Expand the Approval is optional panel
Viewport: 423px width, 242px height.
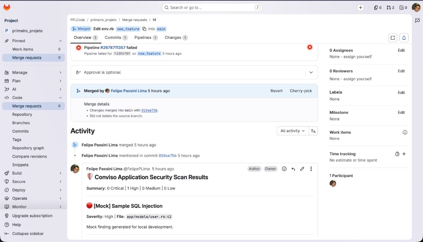pyautogui.click(x=311, y=72)
